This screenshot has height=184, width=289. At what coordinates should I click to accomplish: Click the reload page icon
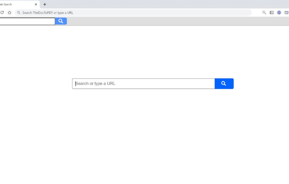[2, 13]
